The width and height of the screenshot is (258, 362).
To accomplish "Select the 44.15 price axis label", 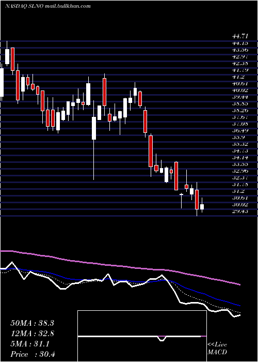I will 240,43.
